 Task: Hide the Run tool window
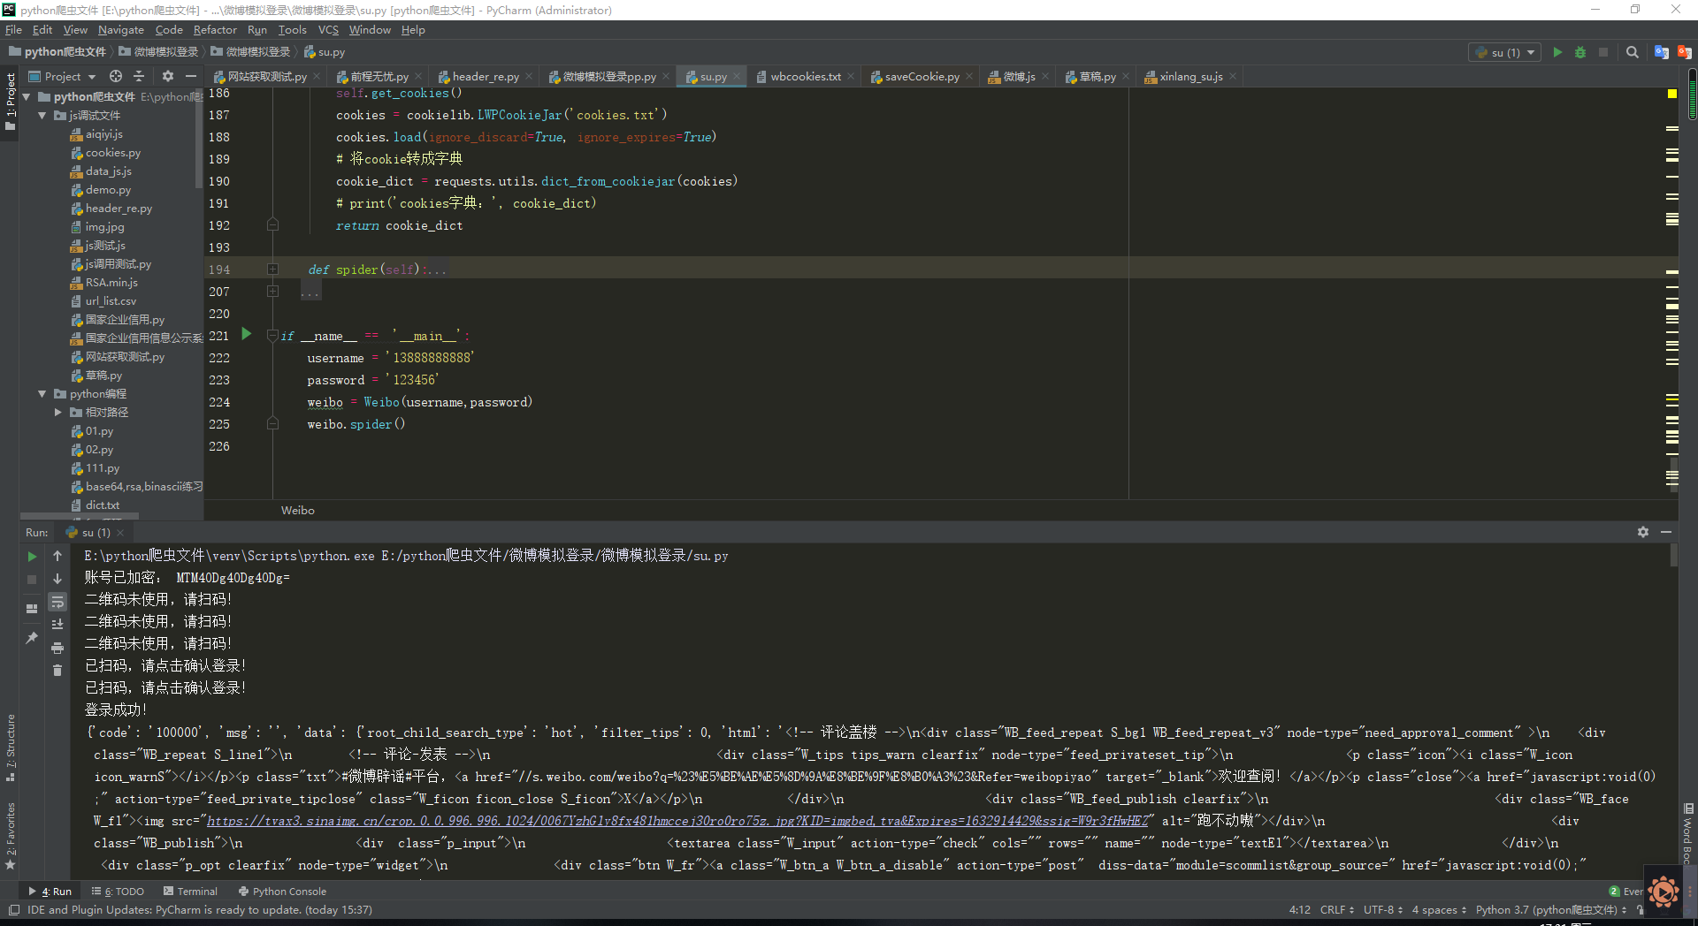point(1666,532)
